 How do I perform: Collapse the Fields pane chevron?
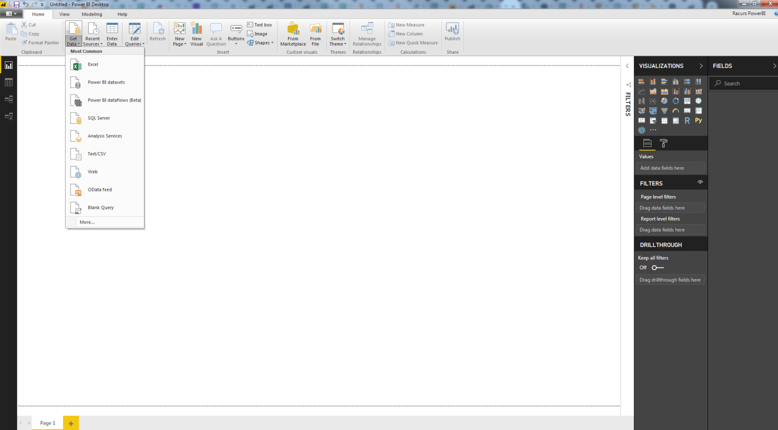(x=774, y=66)
